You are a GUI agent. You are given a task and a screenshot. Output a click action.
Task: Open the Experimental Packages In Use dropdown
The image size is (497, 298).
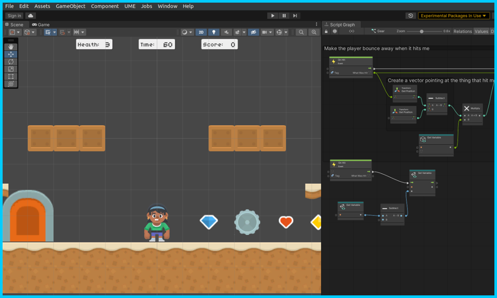pyautogui.click(x=453, y=15)
